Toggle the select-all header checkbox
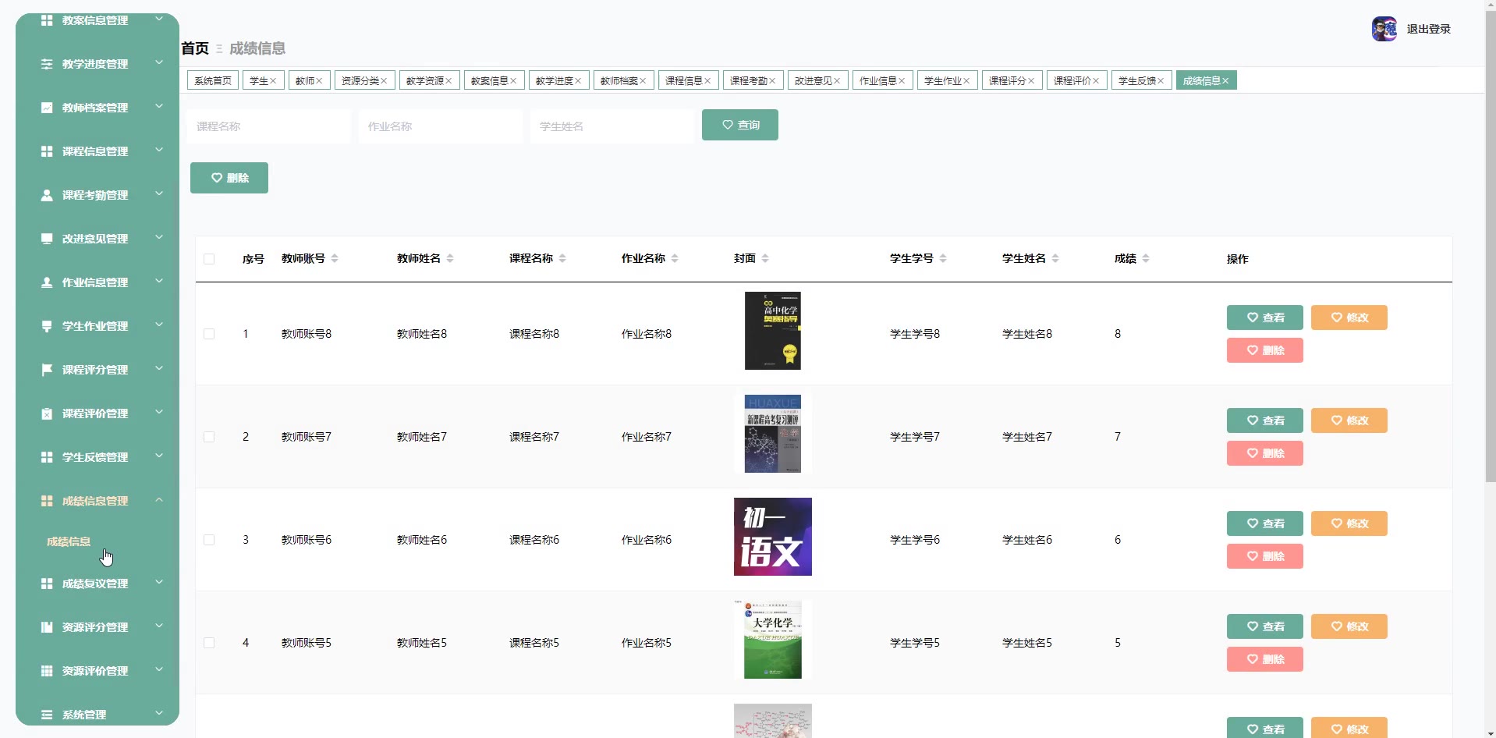Image resolution: width=1496 pixels, height=738 pixels. pos(209,259)
